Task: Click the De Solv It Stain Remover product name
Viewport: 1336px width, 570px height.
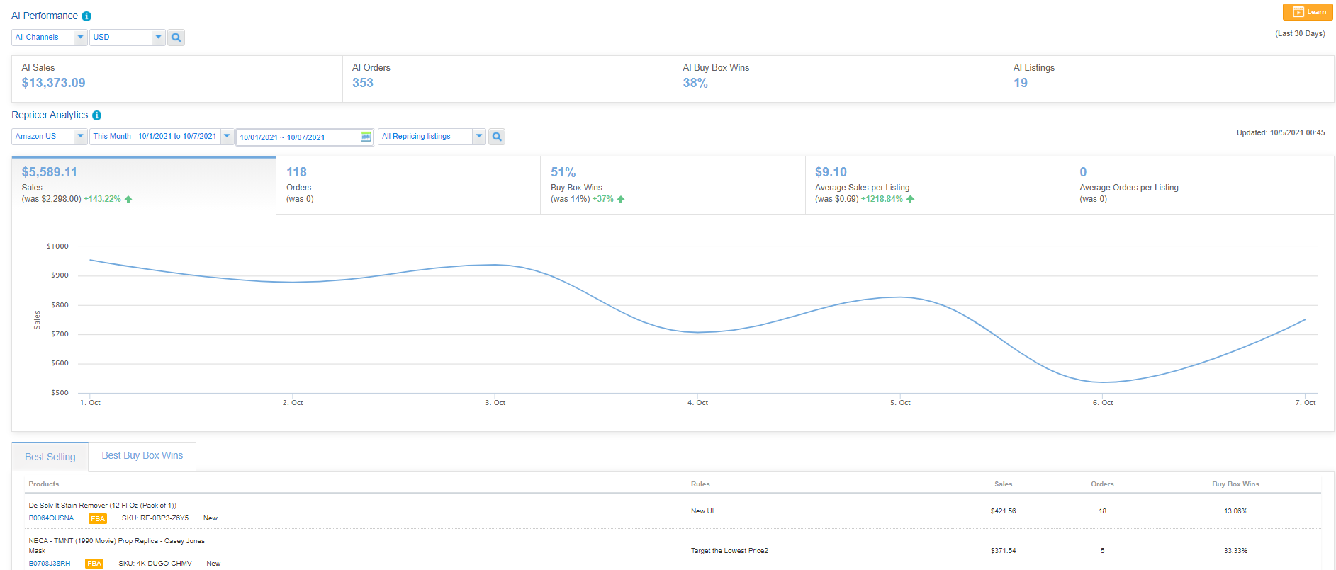Action: pyautogui.click(x=103, y=506)
